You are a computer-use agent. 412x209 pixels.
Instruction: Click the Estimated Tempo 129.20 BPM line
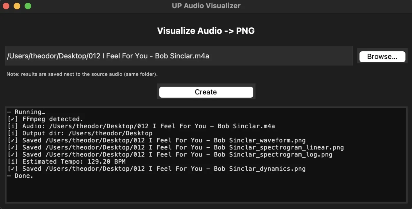(x=67, y=161)
